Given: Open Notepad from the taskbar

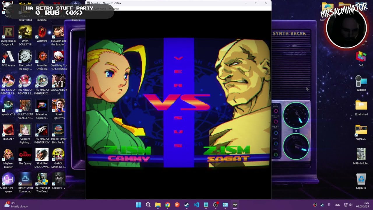Looking at the screenshot, I should (x=206, y=205).
